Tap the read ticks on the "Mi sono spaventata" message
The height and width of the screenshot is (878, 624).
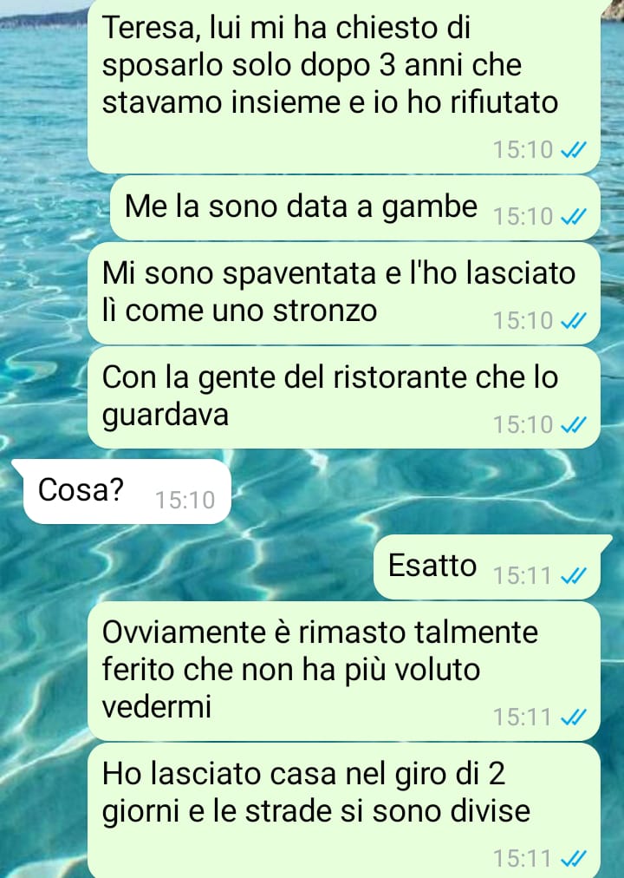[x=573, y=321]
